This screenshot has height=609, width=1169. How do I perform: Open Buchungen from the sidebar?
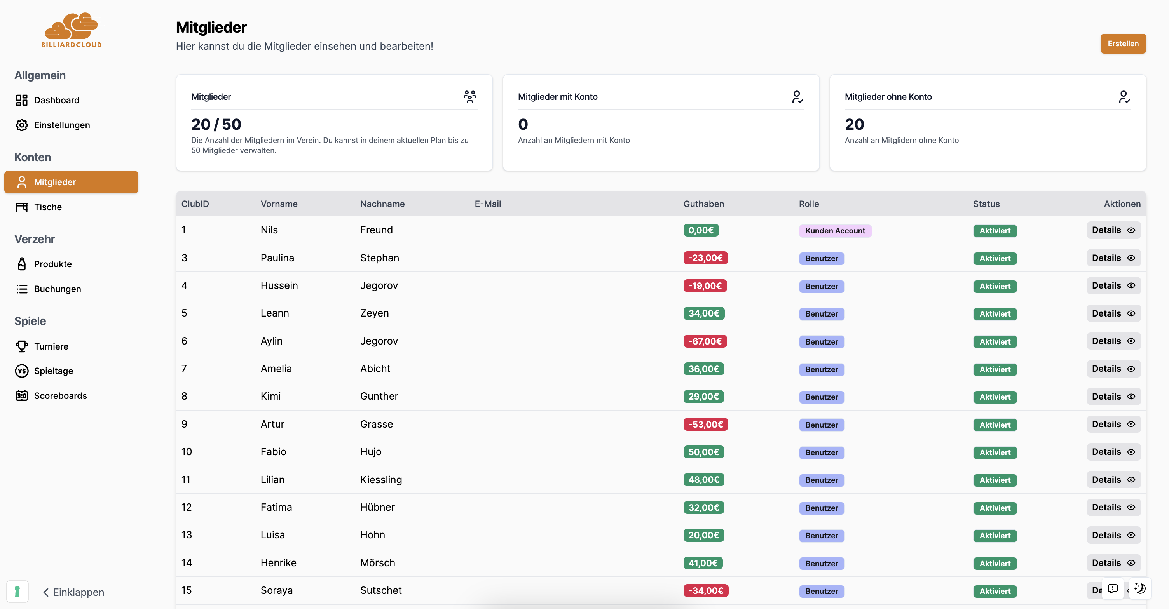(57, 289)
